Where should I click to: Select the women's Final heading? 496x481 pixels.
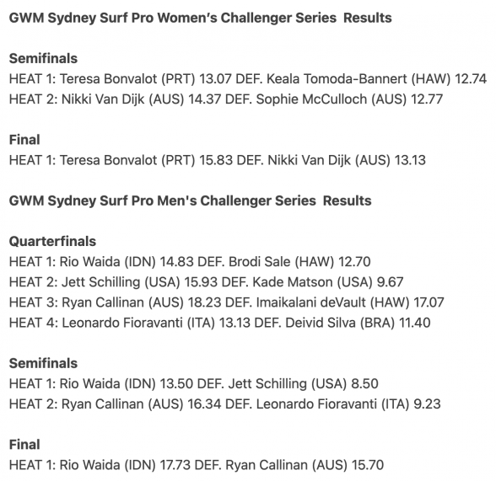[x=24, y=140]
